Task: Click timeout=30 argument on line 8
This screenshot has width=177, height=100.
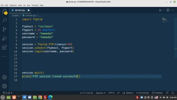Action: click(63, 44)
